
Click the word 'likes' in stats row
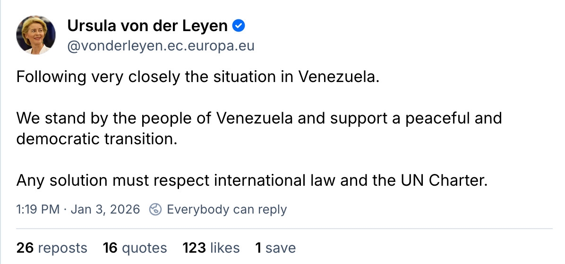coord(225,248)
